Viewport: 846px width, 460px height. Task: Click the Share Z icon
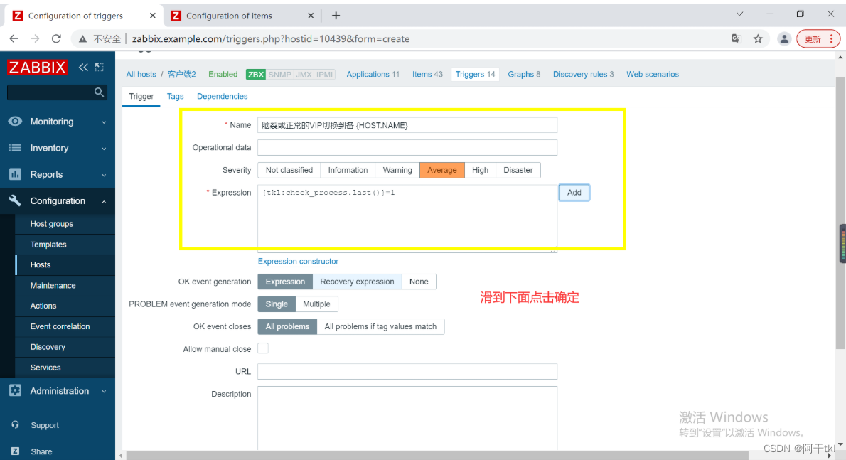pyautogui.click(x=15, y=451)
